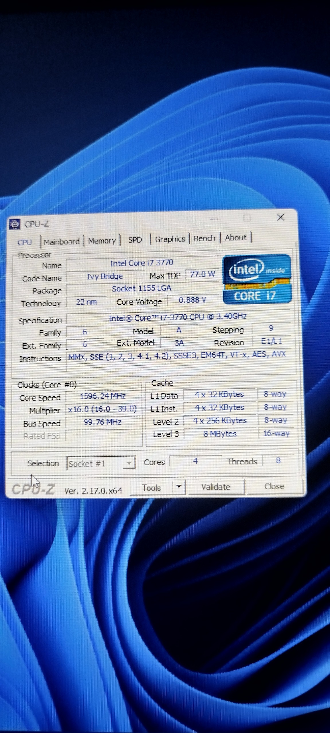Image resolution: width=330 pixels, height=733 pixels.
Task: Open the Bench tab
Action: 204,238
